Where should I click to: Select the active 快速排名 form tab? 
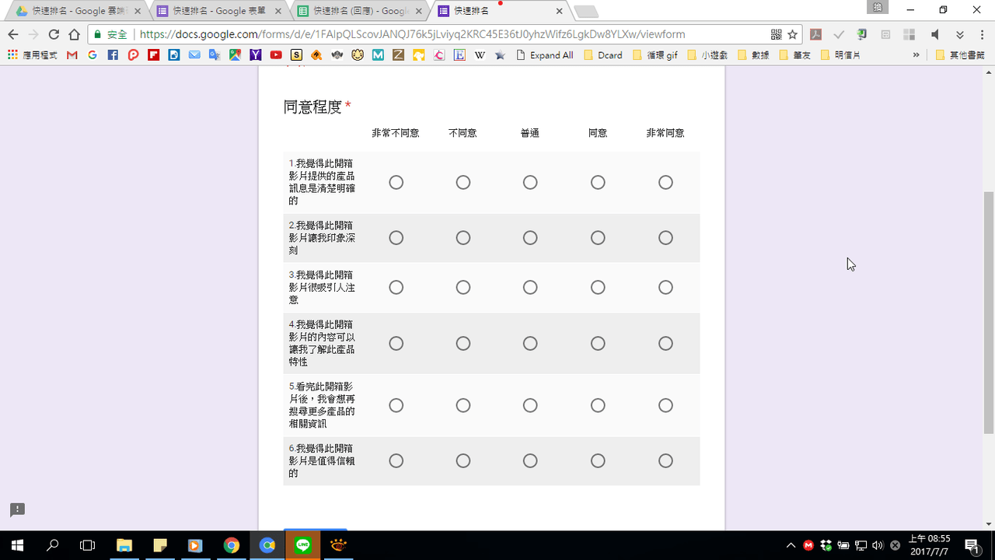coord(500,11)
